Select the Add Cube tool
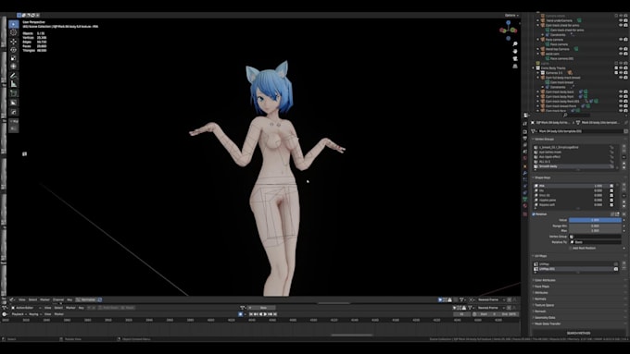 [13, 93]
